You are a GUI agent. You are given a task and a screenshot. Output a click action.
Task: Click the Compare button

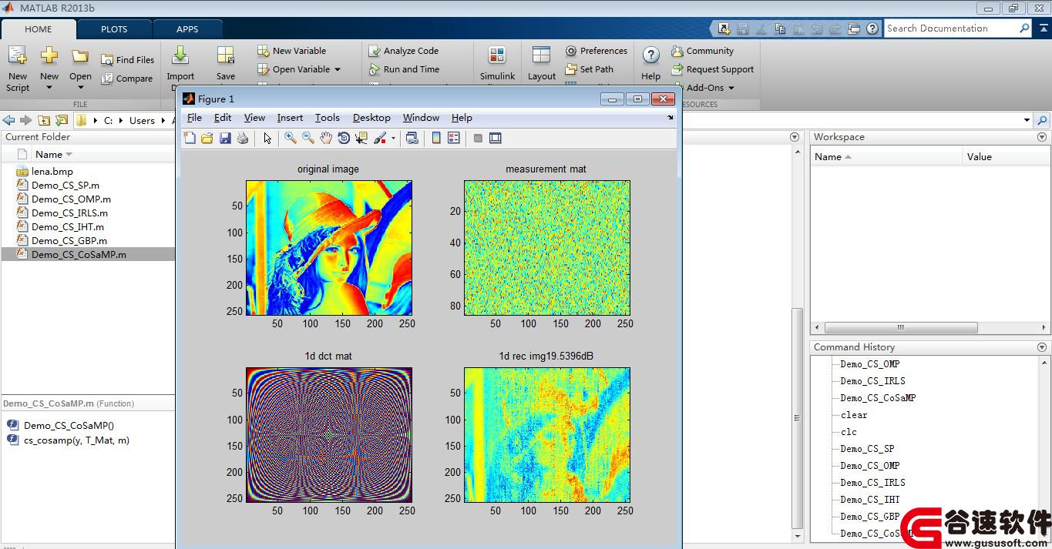click(126, 79)
